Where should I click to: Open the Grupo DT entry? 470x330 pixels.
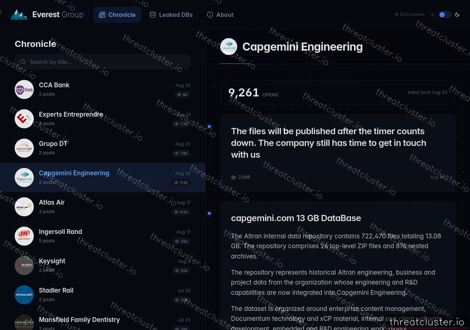tap(102, 148)
